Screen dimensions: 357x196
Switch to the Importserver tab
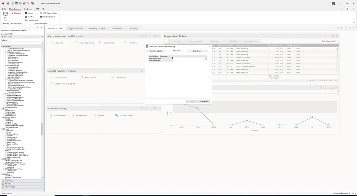pos(197,51)
